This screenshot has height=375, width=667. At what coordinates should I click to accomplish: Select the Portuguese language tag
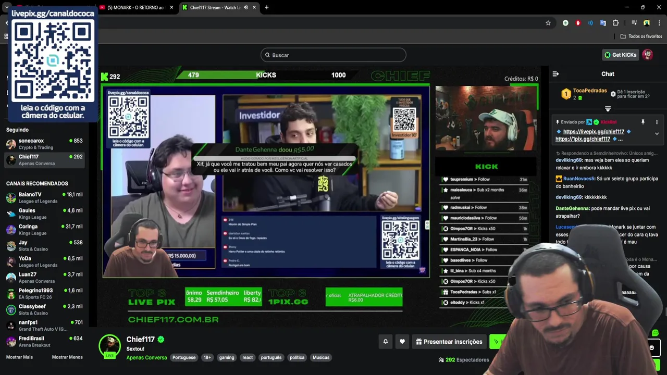point(184,358)
